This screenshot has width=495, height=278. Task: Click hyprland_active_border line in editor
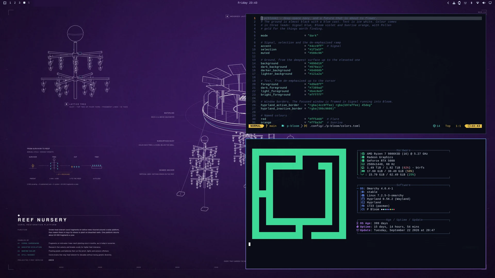(x=316, y=105)
